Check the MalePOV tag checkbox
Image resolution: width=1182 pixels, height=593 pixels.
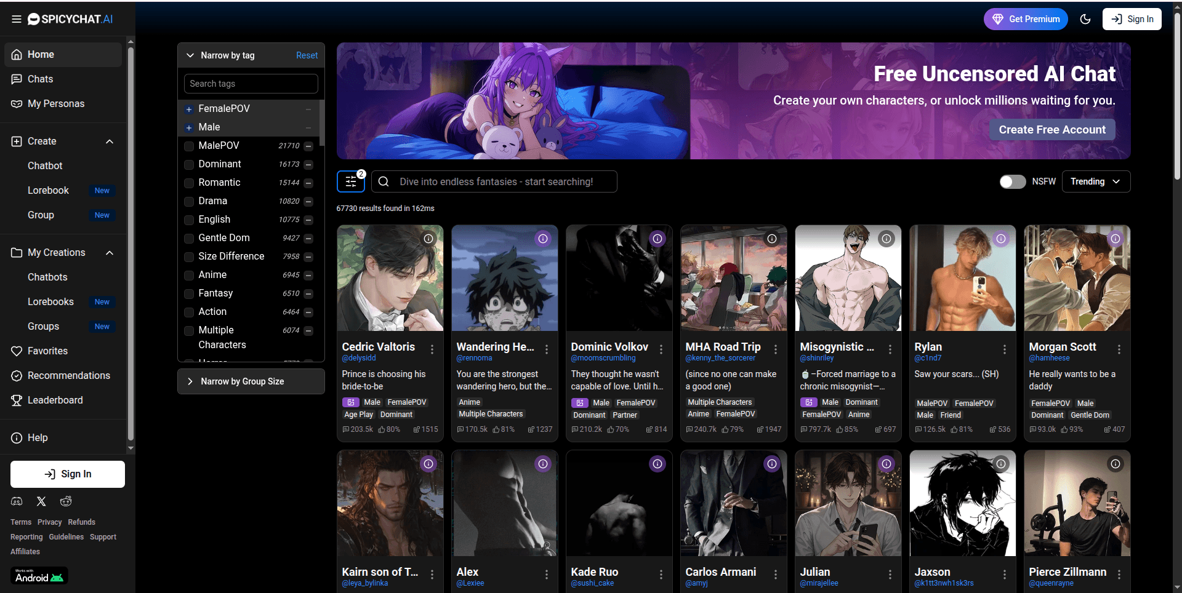[190, 146]
